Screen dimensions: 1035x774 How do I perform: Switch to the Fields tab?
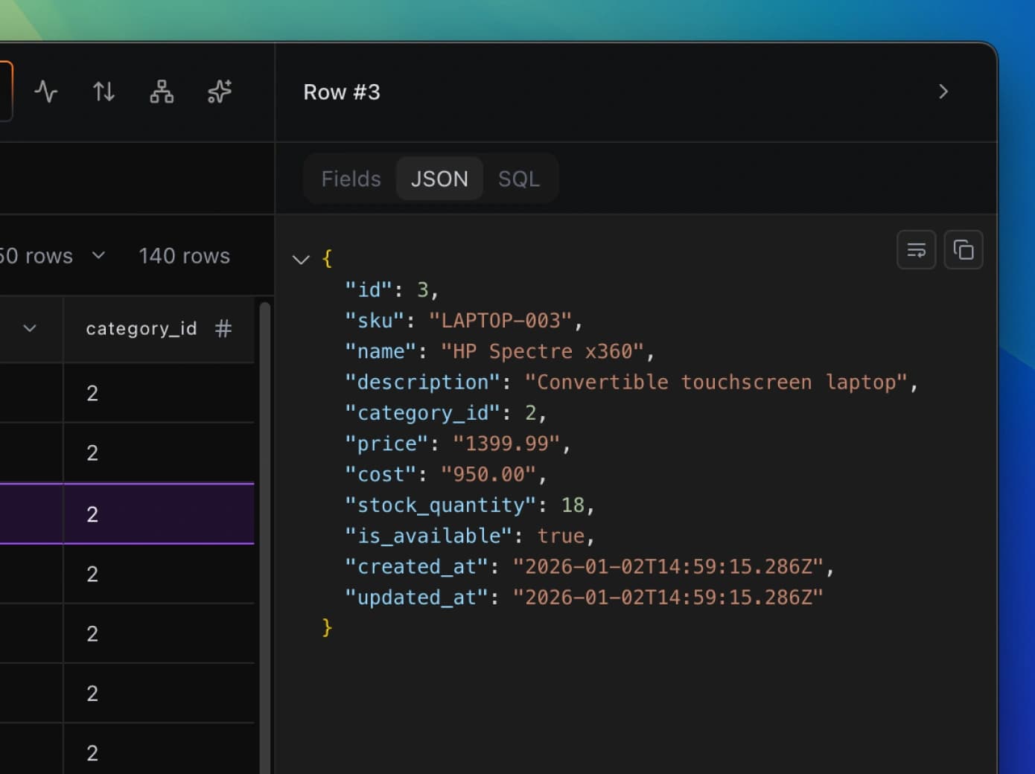(x=351, y=179)
